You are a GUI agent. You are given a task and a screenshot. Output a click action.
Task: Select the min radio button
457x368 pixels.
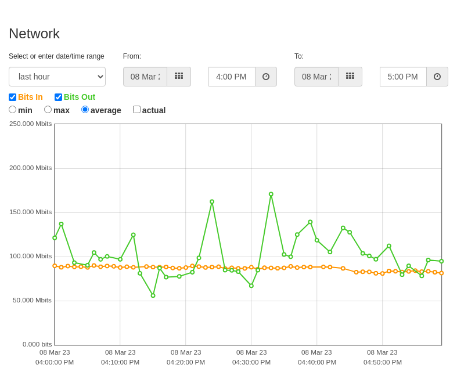pos(13,110)
